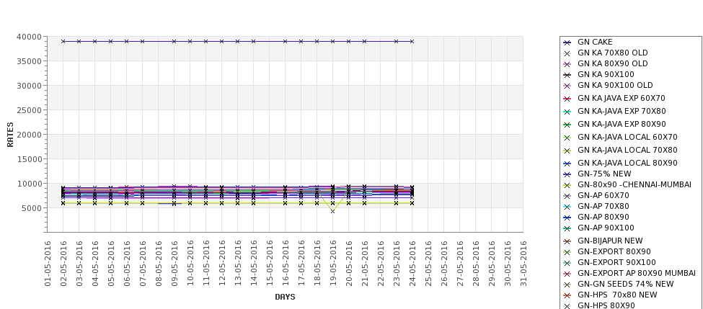This screenshot has width=703, height=309.
Task: Click the lowest dipped data point on 19-05-2016
Action: [332, 211]
